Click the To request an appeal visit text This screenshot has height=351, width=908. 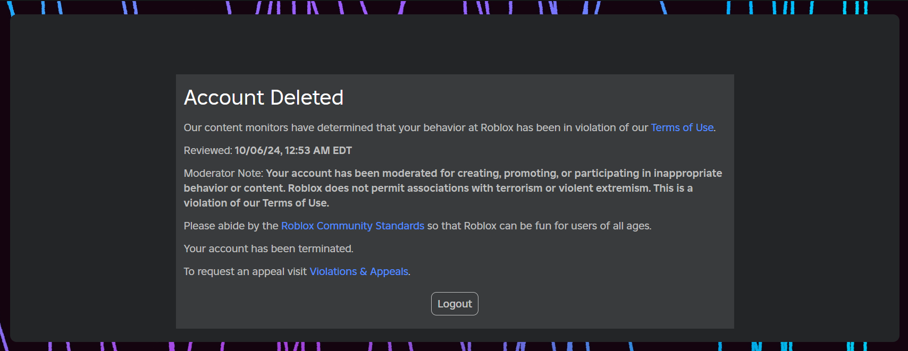pyautogui.click(x=245, y=271)
